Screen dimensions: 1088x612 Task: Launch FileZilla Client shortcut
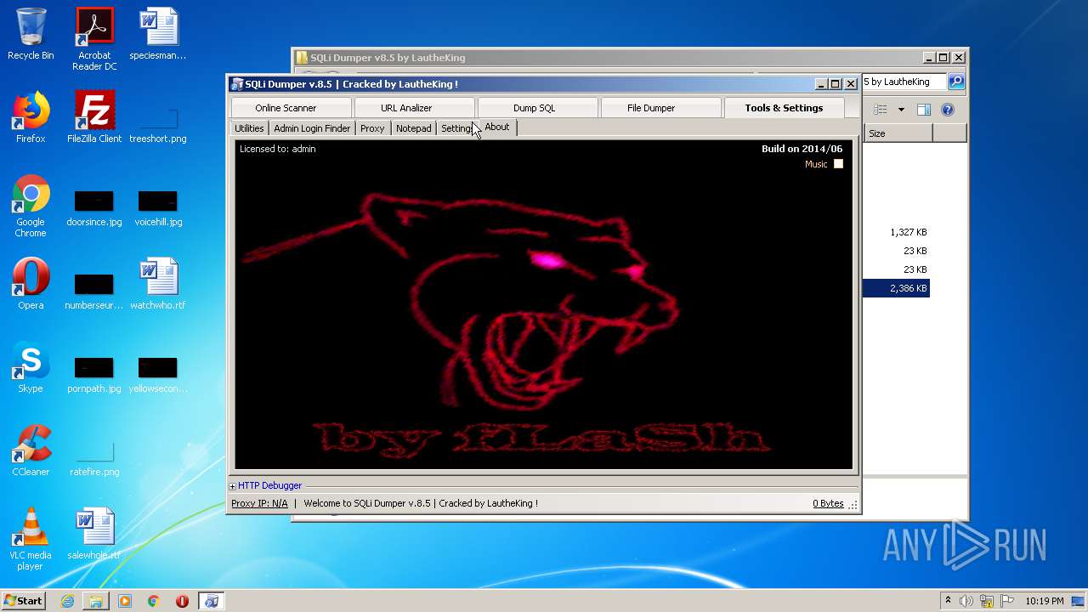coord(94,118)
